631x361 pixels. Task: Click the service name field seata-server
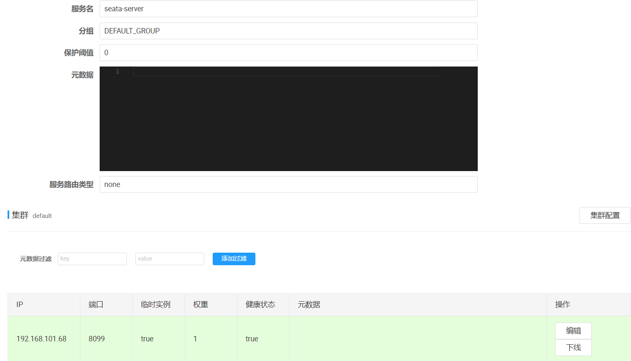point(288,9)
